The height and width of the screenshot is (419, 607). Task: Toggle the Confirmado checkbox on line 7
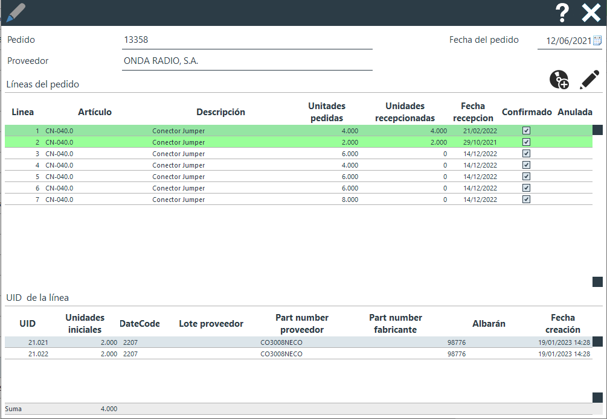point(526,200)
